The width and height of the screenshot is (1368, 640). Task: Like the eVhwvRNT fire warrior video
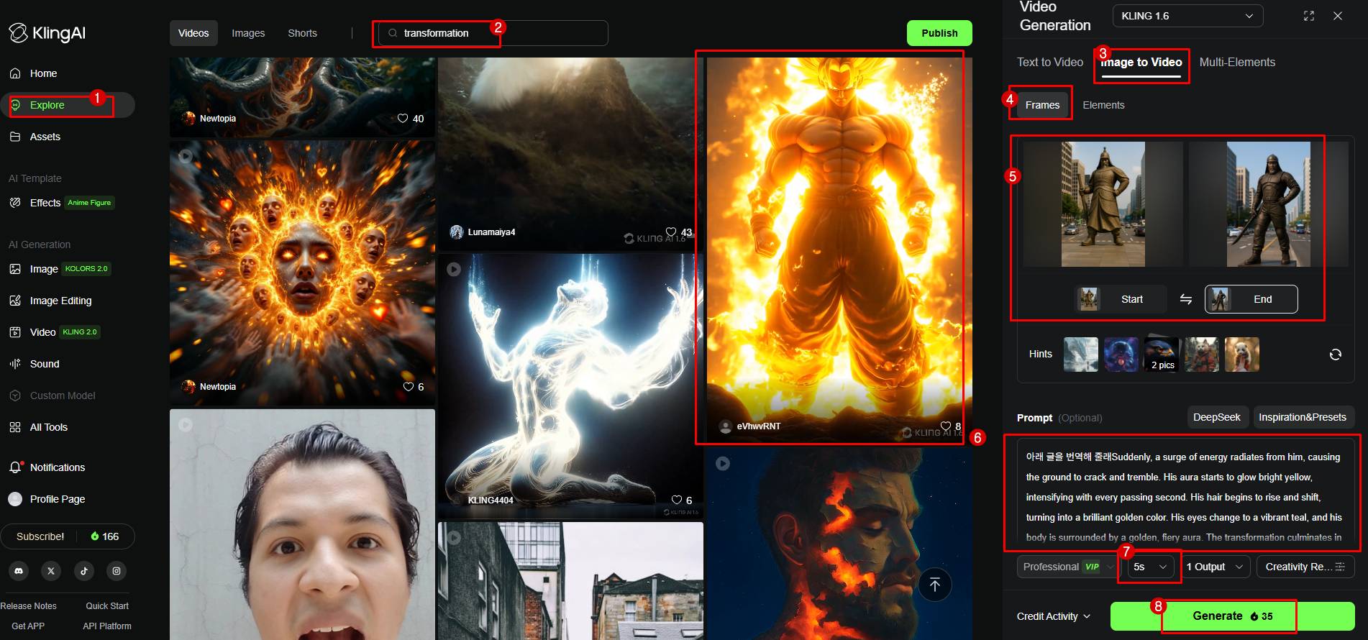[x=946, y=426]
